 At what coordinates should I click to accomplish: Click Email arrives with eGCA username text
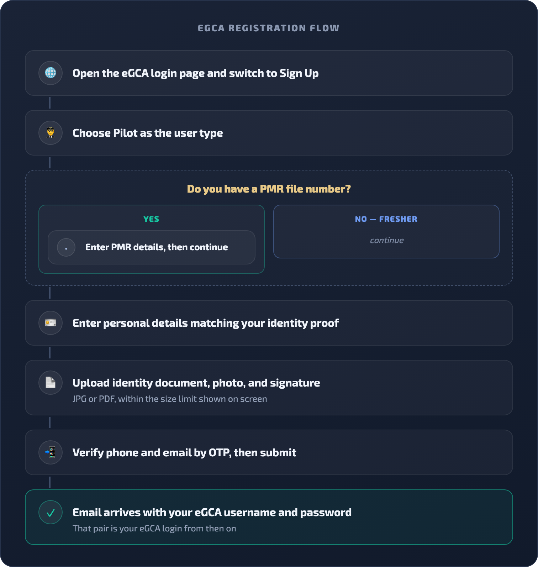[x=212, y=512]
